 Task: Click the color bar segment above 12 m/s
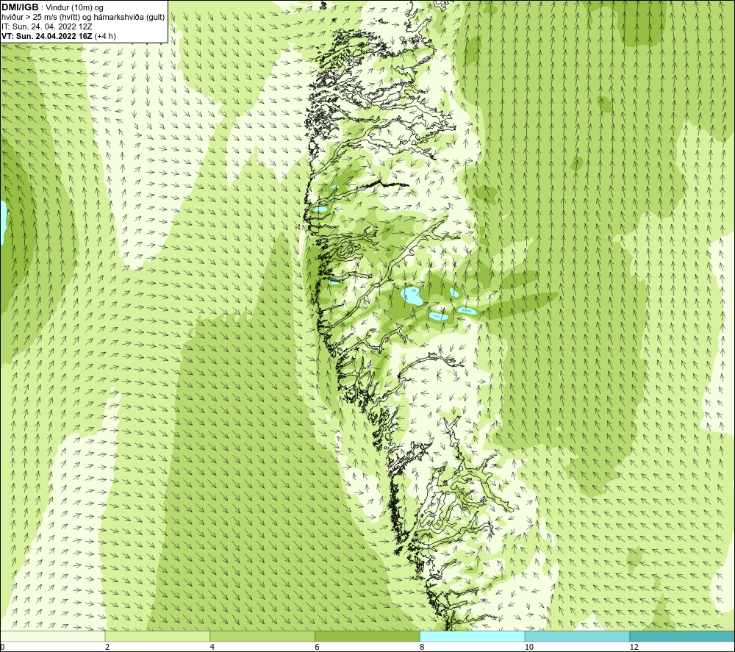tap(683, 636)
